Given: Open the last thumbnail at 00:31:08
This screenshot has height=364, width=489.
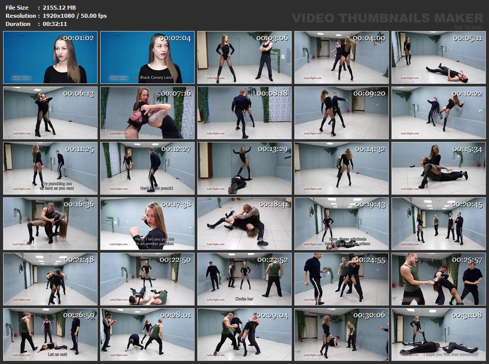Looking at the screenshot, I should (x=439, y=335).
